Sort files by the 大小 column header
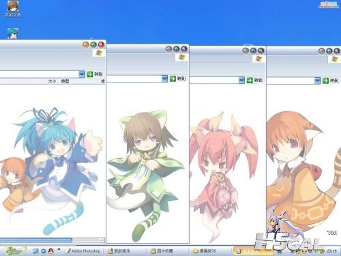Screen dimensions: 341x256 click(x=52, y=81)
